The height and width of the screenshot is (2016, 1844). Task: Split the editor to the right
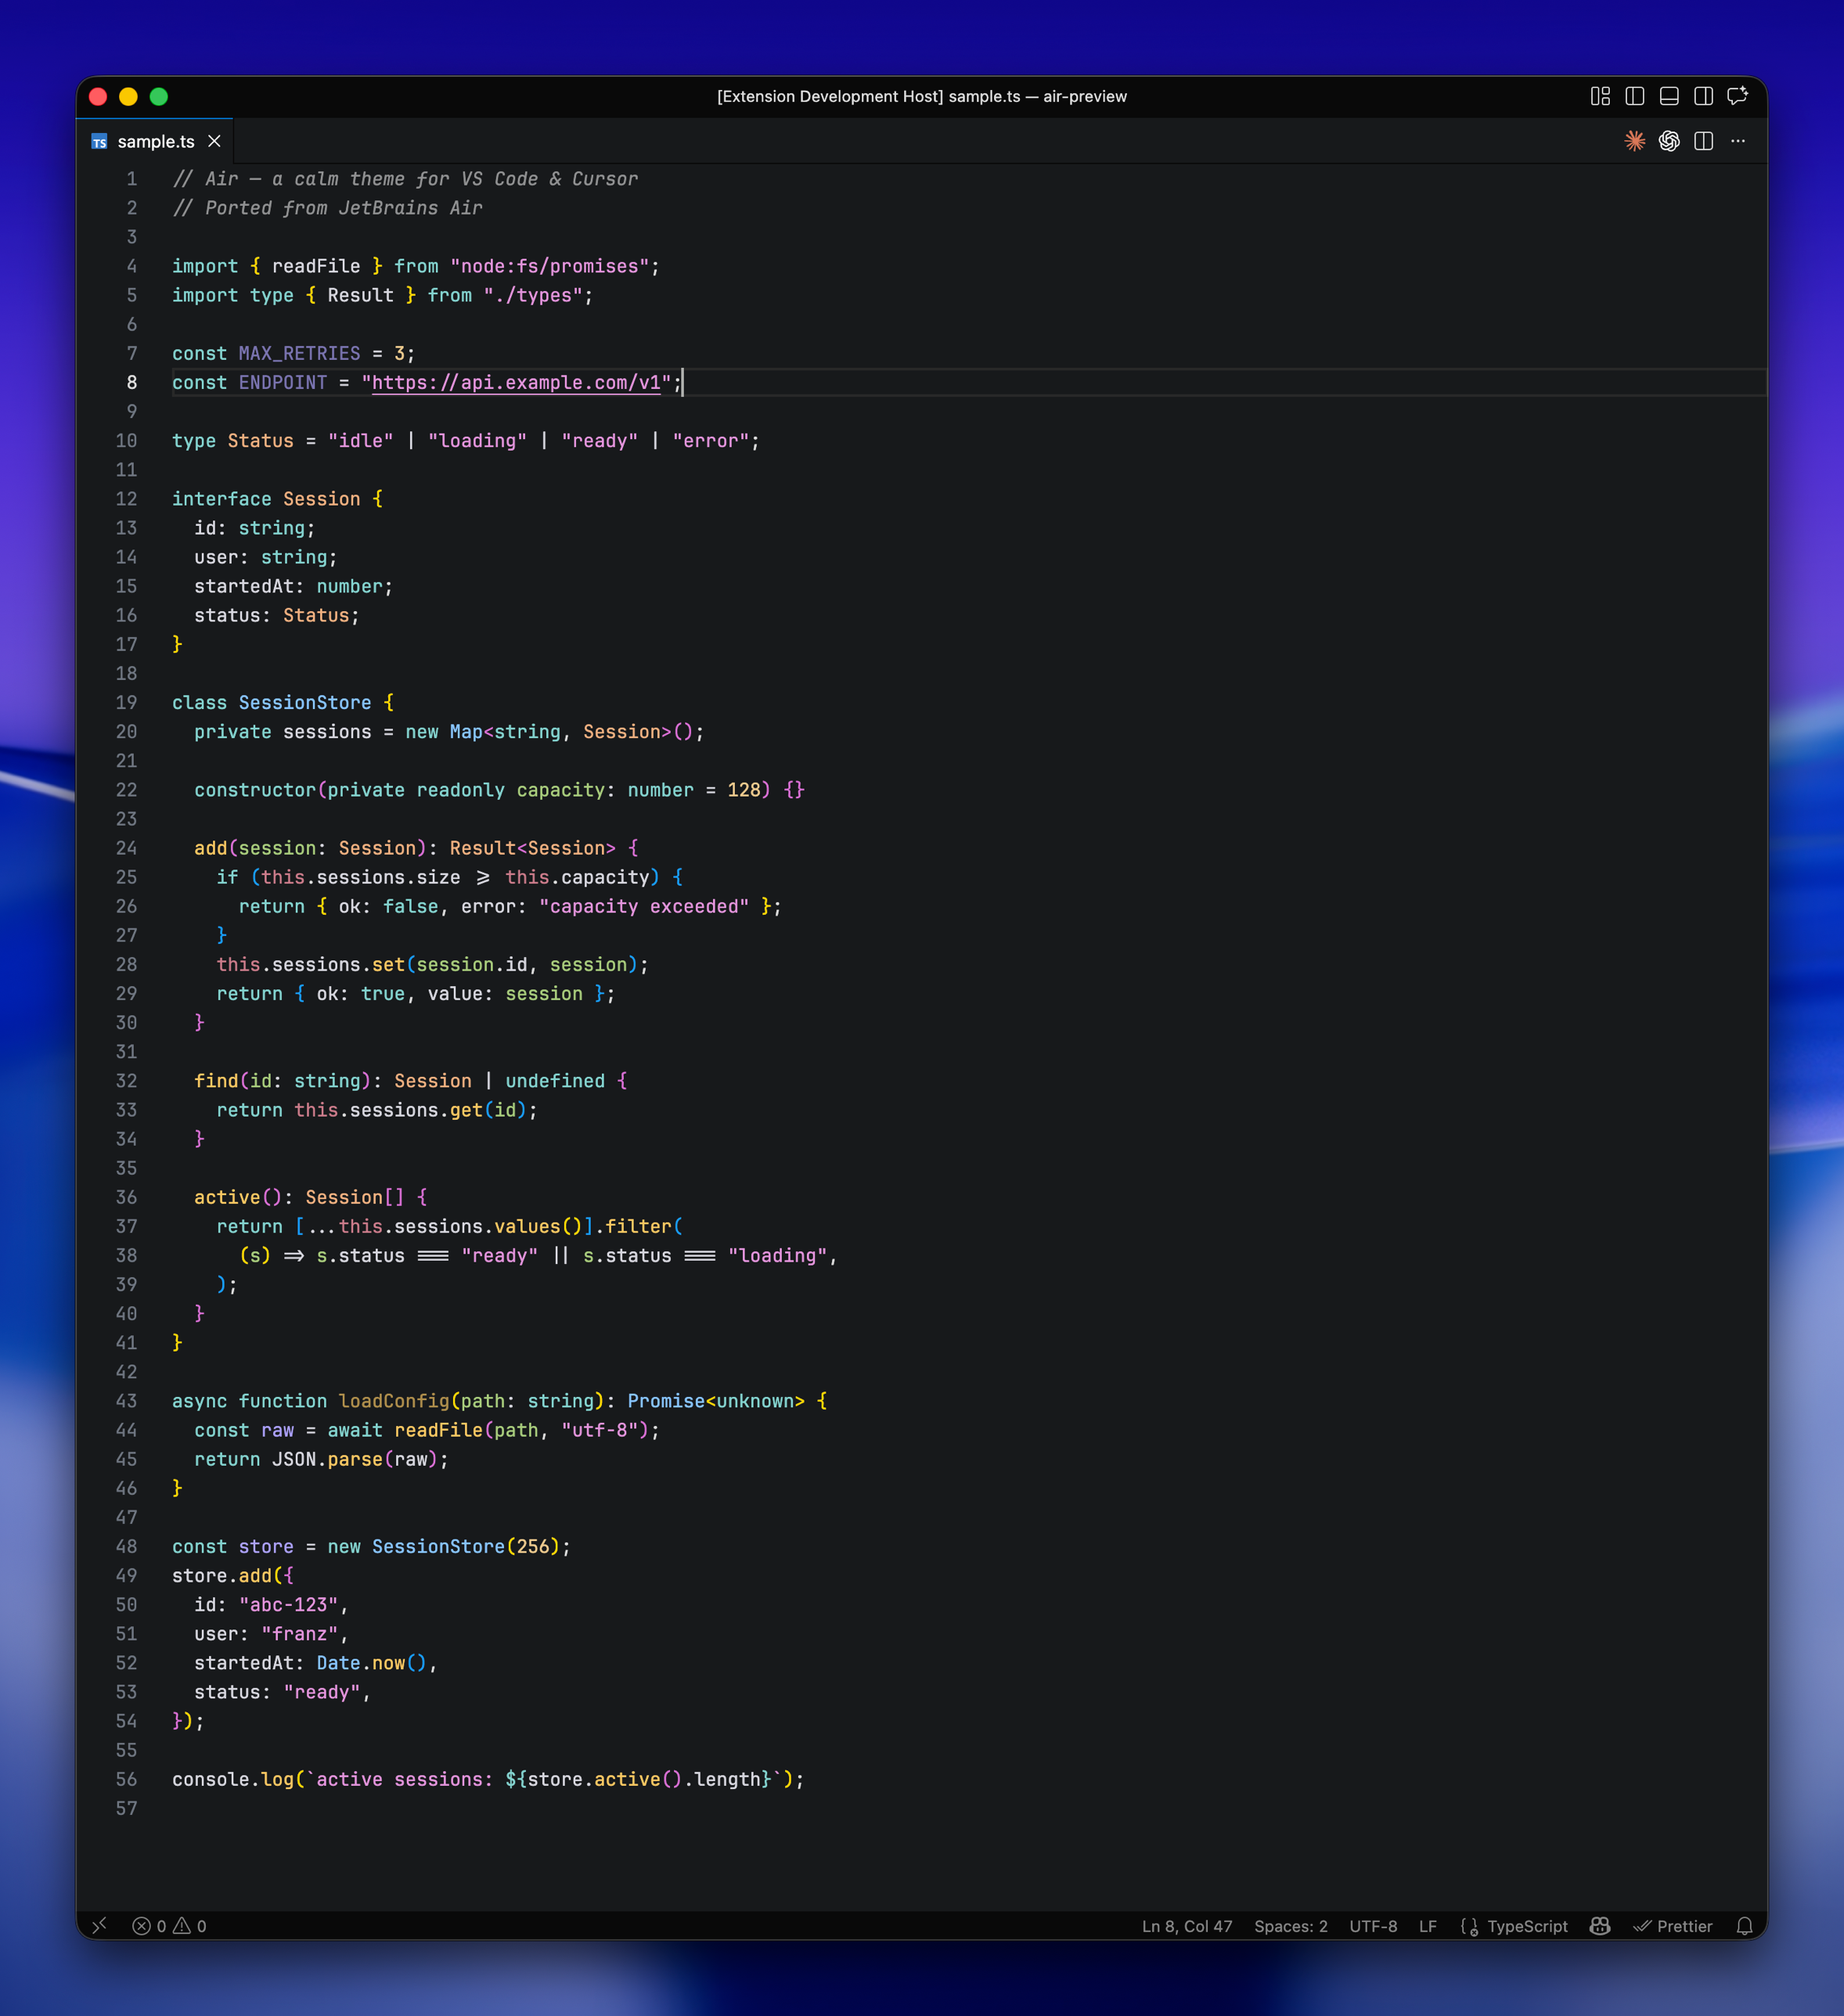coord(1704,141)
